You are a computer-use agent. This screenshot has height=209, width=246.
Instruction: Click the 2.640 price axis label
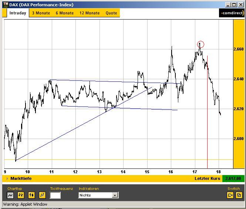click(x=239, y=79)
